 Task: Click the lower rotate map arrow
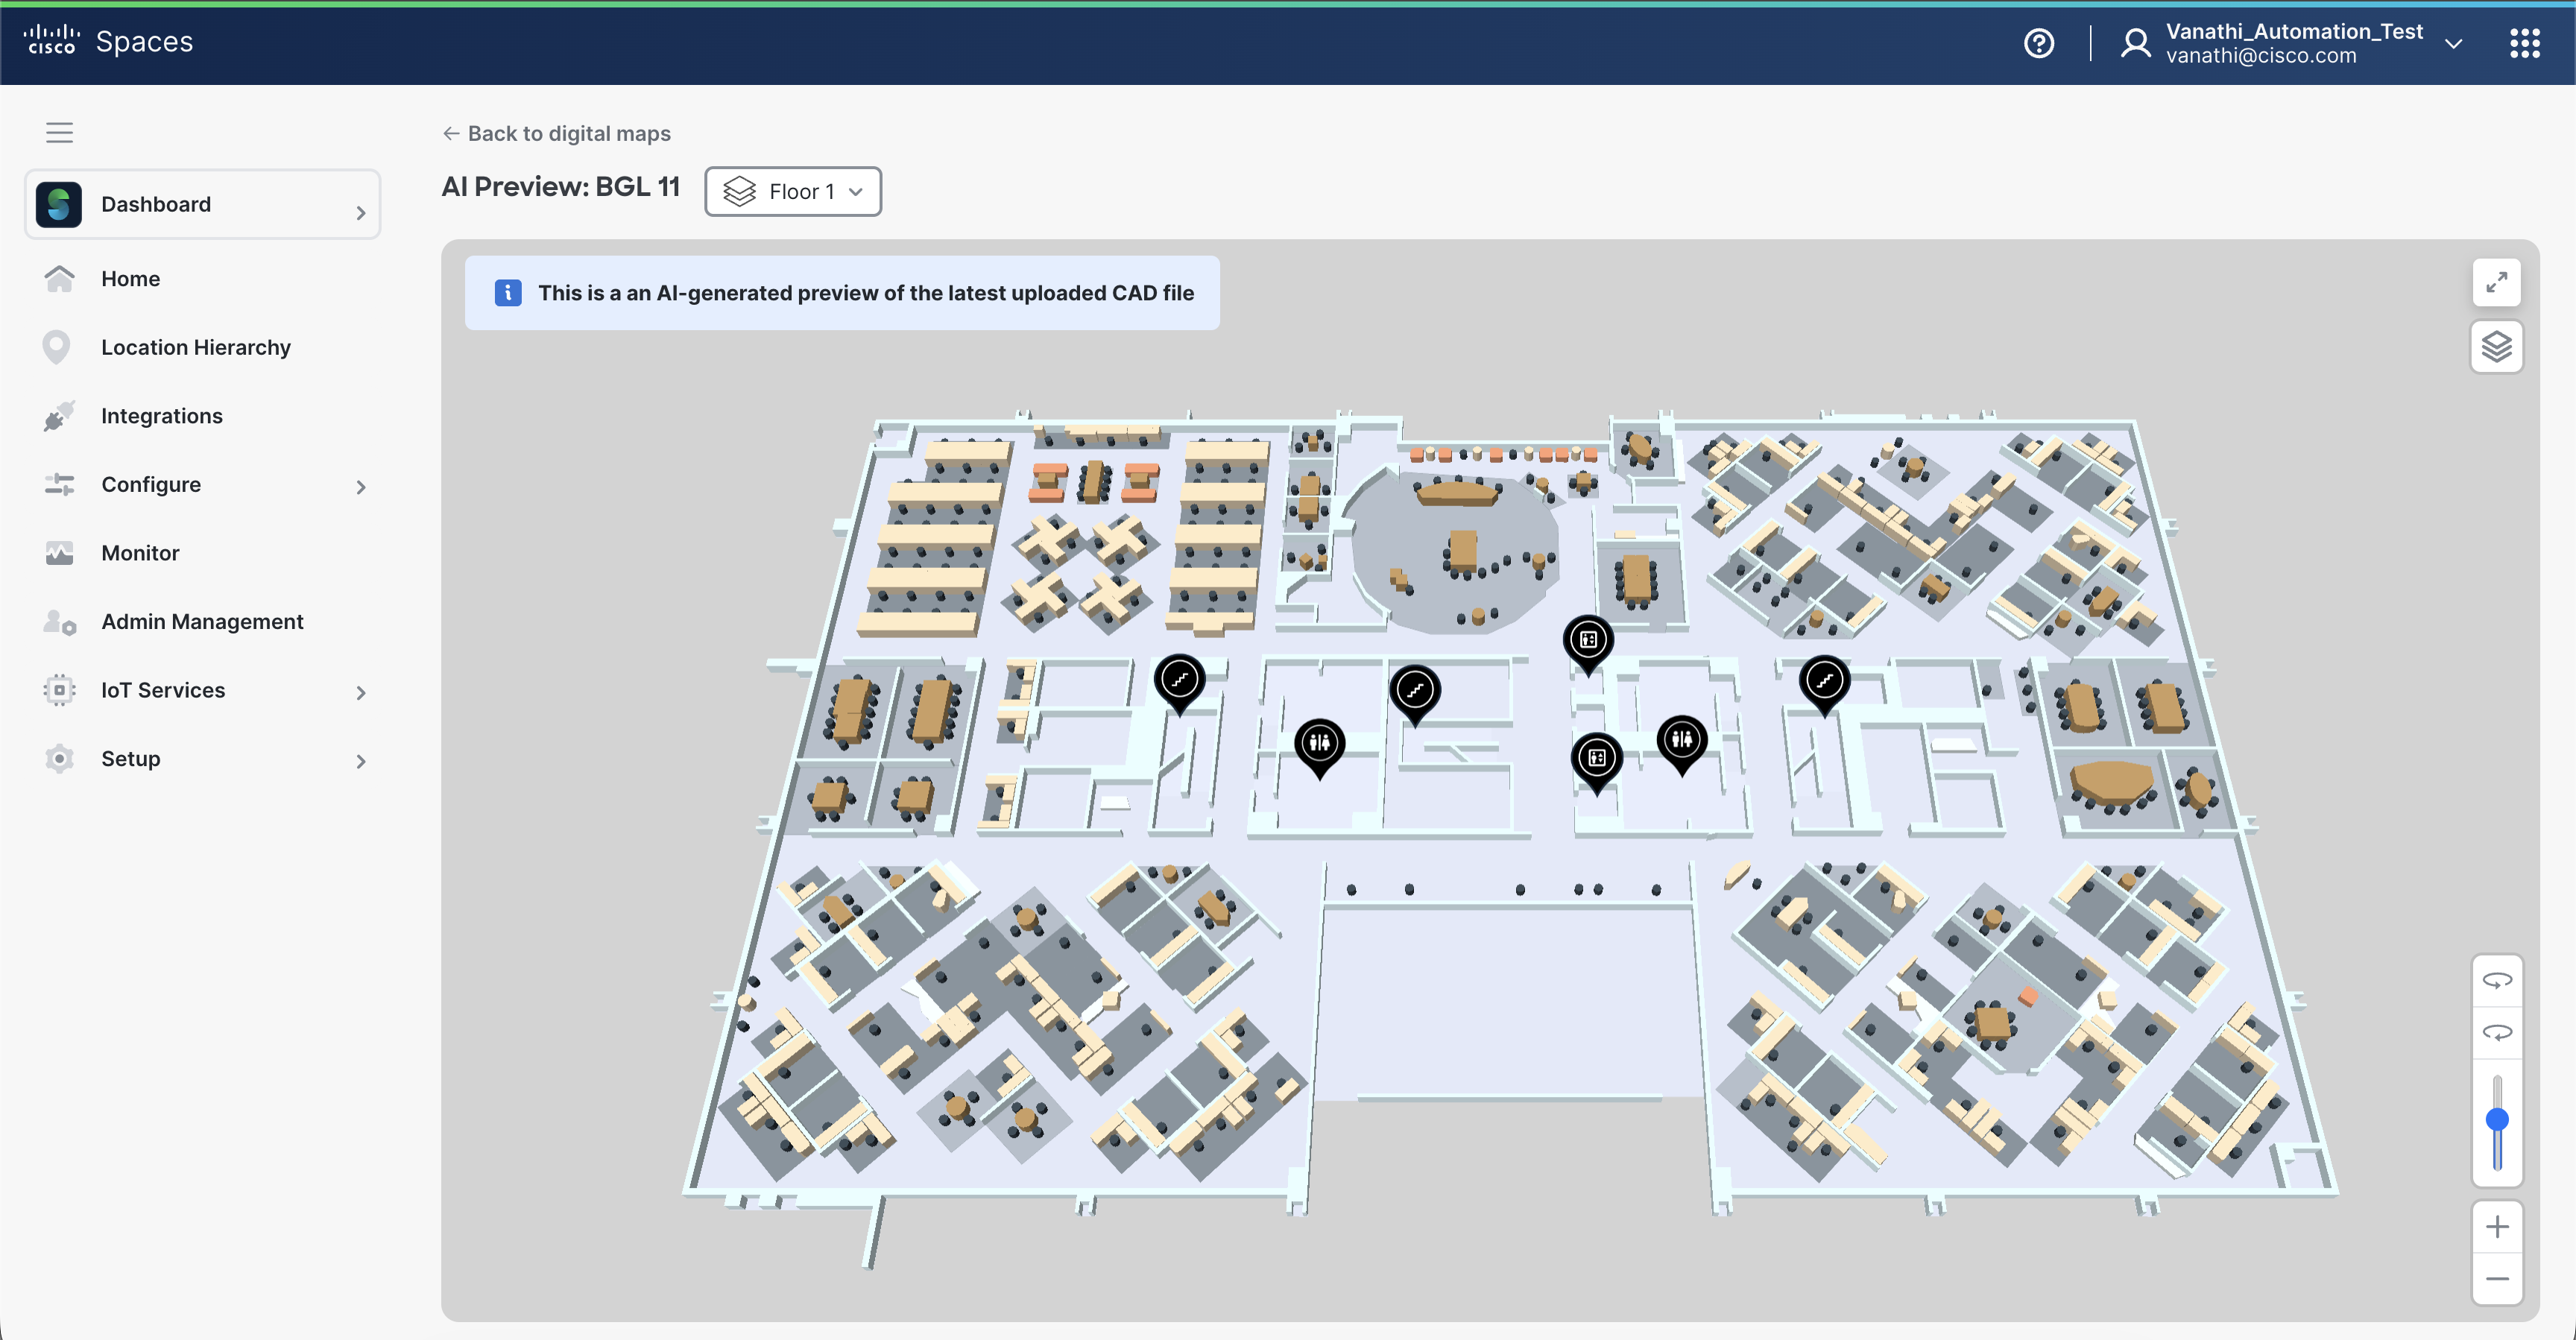[2496, 1032]
